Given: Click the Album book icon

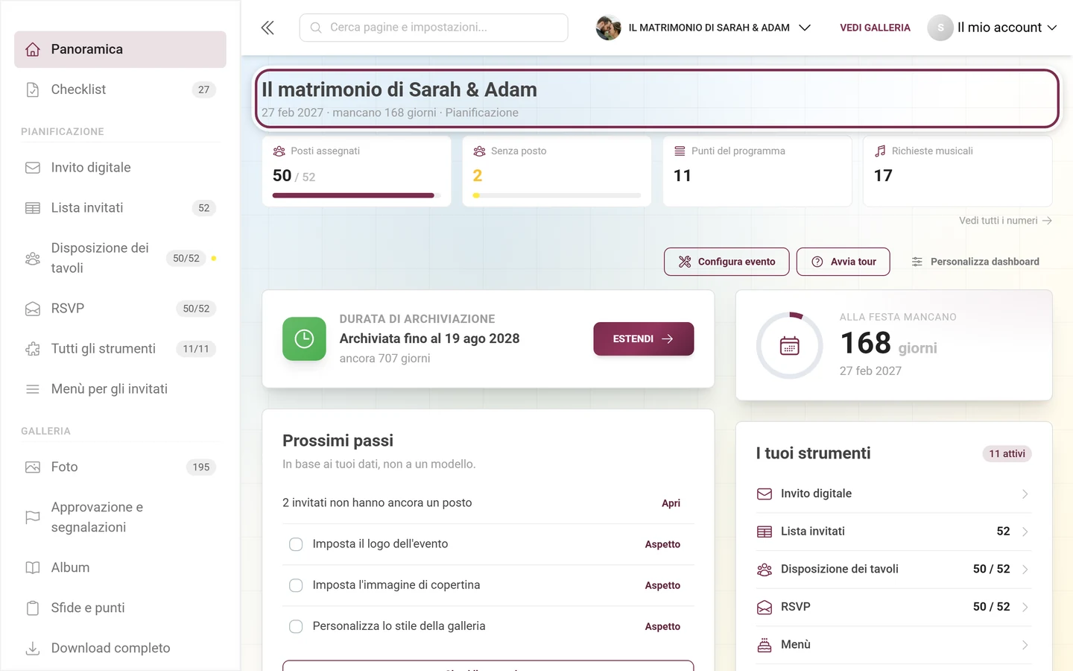Looking at the screenshot, I should [x=33, y=568].
